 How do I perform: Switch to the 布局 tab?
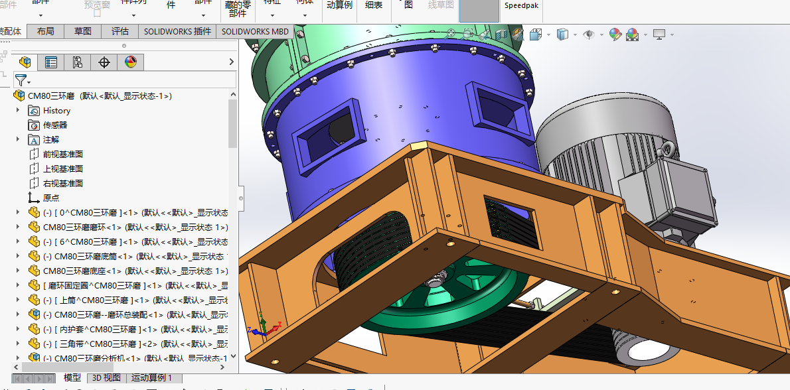(x=45, y=31)
